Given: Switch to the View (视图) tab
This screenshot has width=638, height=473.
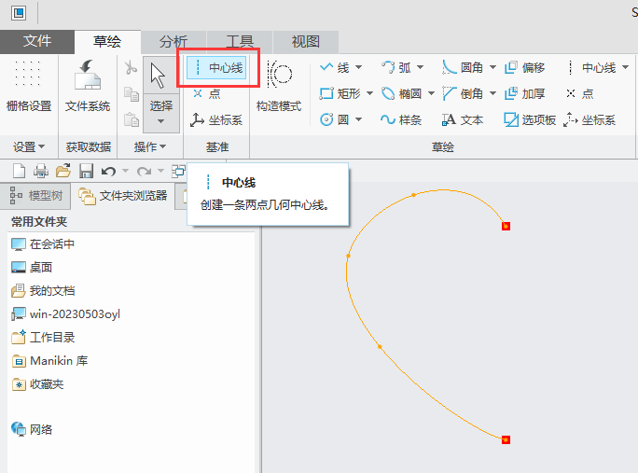Looking at the screenshot, I should pos(306,42).
